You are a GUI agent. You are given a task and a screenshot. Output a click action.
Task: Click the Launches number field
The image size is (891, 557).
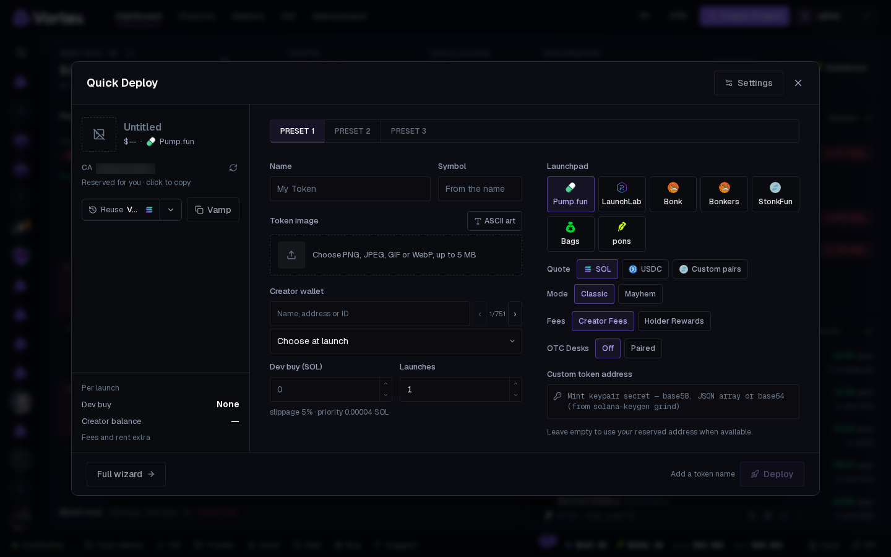455,389
